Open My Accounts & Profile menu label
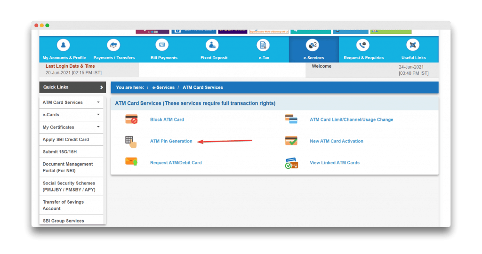 (64, 58)
